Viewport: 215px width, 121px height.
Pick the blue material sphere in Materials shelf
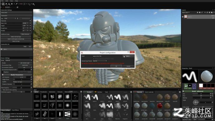[152, 106]
